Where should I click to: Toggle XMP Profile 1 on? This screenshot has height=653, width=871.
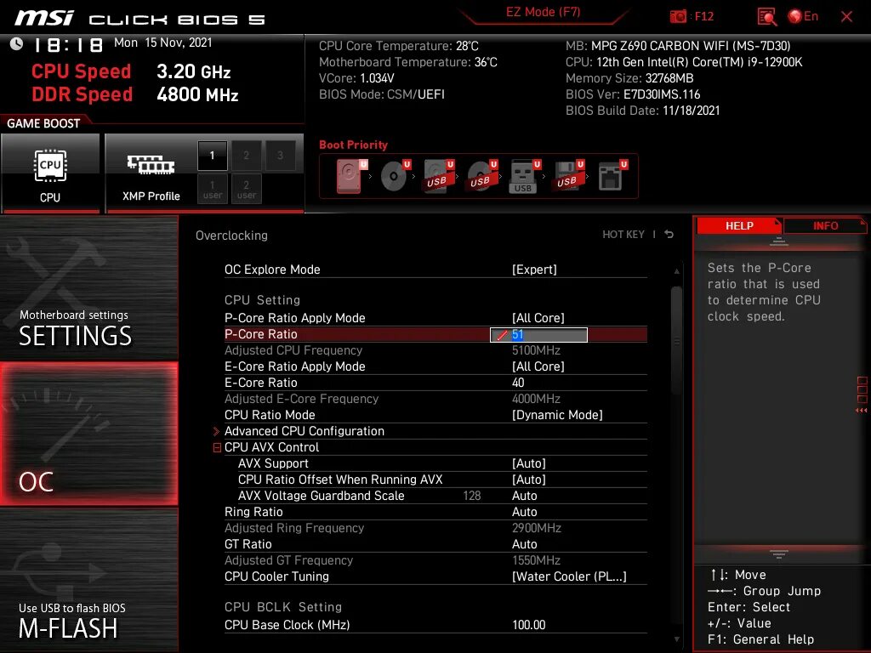211,156
